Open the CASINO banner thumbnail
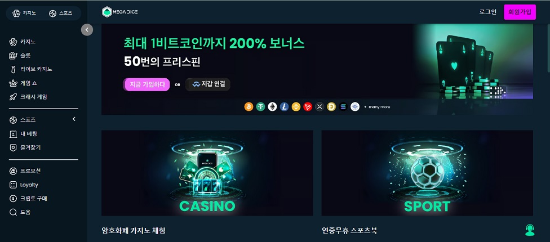This screenshot has height=242, width=550. (x=207, y=173)
